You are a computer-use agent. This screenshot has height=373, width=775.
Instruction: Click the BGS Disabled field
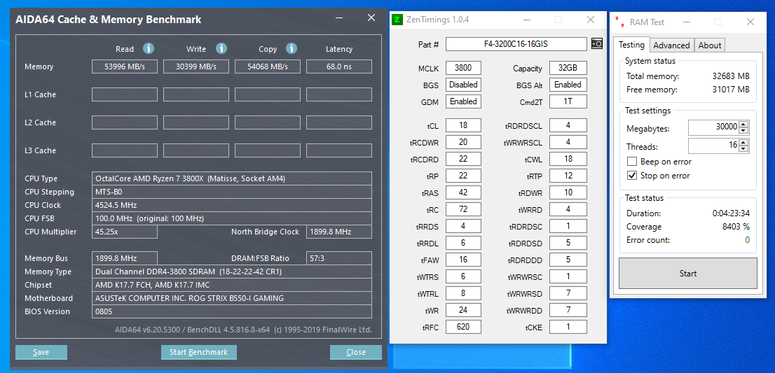pos(463,85)
